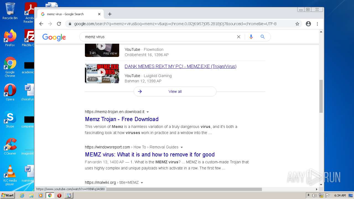Image resolution: width=354 pixels, height=199 pixels.
Task: Open the Windows Start menu
Action: tap(7, 195)
